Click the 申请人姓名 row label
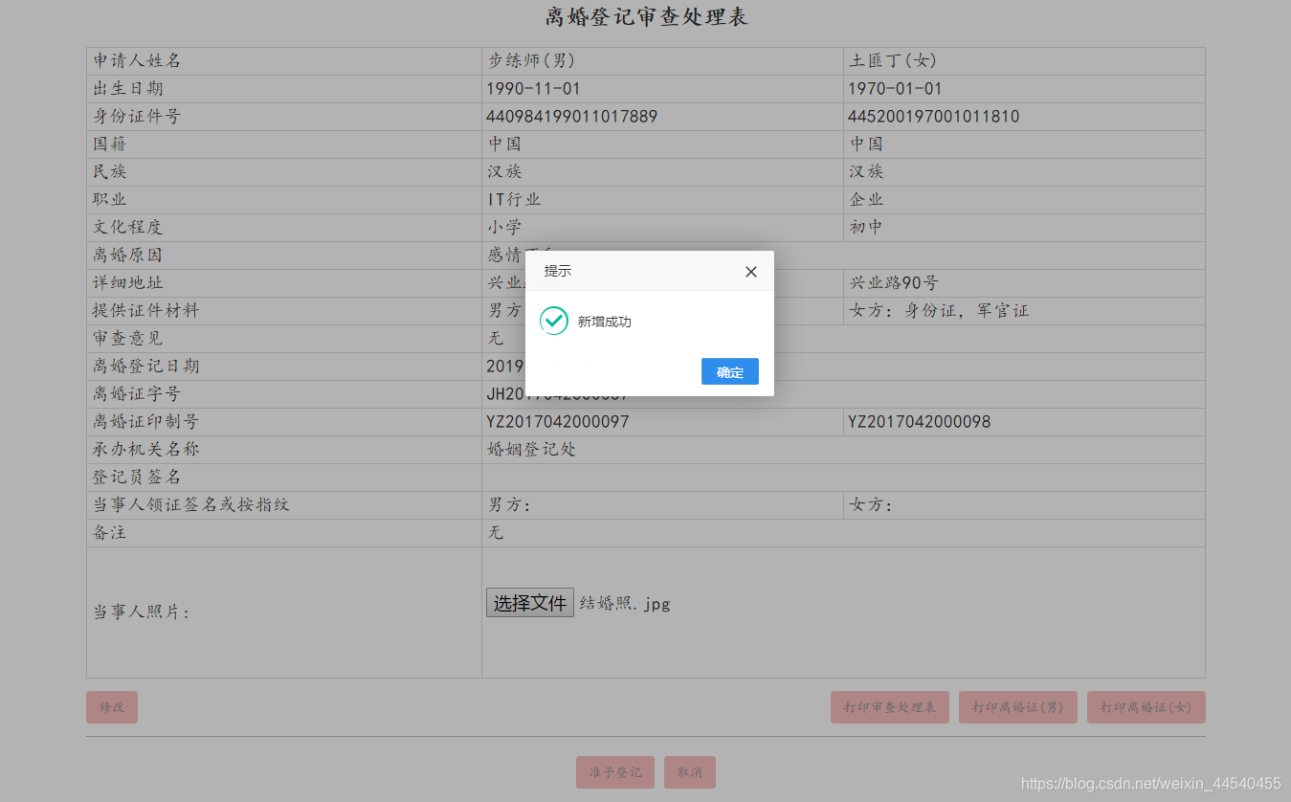Image resolution: width=1291 pixels, height=802 pixels. click(137, 60)
